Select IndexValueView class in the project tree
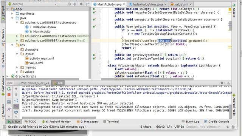 coord(45,27)
